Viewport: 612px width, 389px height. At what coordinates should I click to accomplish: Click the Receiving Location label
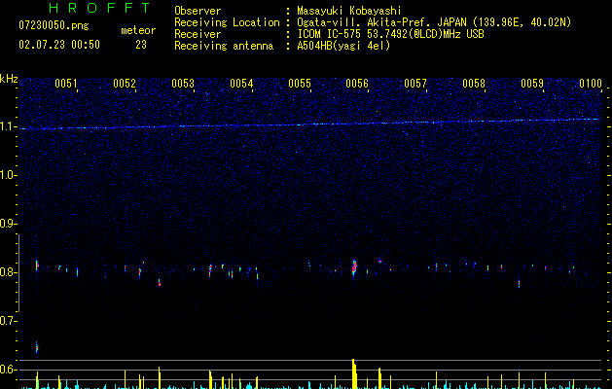(x=227, y=22)
